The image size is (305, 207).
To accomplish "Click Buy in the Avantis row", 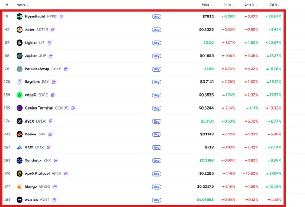I will pyautogui.click(x=157, y=200).
